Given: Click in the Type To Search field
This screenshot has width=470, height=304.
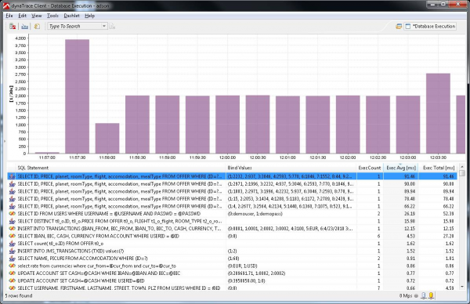Looking at the screenshot, I should 74,26.
